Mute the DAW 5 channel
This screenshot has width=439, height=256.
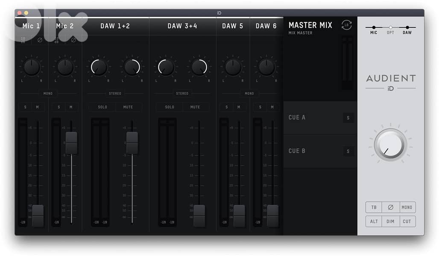coord(239,107)
